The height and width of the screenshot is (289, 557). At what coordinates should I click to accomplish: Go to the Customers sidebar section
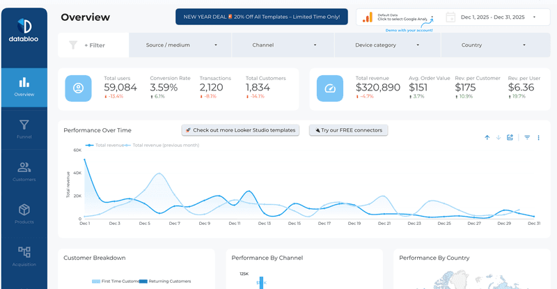click(24, 170)
